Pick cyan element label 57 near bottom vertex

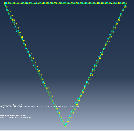[68, 120]
